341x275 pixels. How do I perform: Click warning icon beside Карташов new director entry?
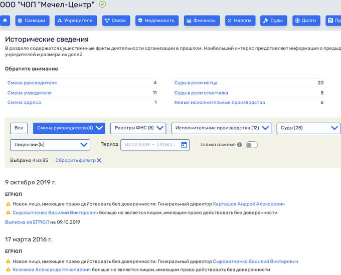(8, 204)
